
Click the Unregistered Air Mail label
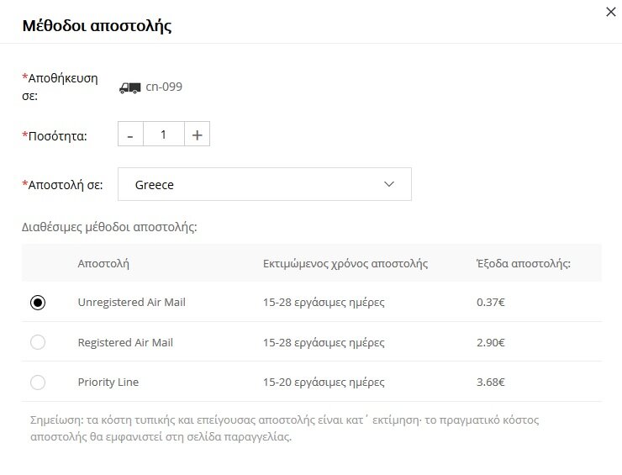coord(132,303)
